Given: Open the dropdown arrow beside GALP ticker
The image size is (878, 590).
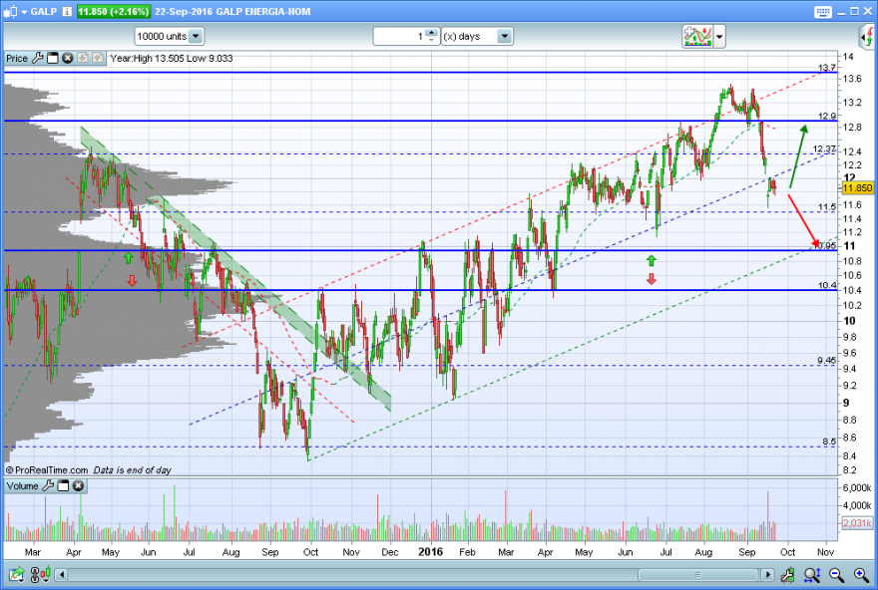Looking at the screenshot, I should 24,12.
